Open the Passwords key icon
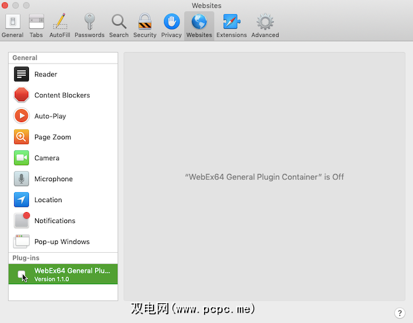The image size is (413, 323). click(89, 22)
